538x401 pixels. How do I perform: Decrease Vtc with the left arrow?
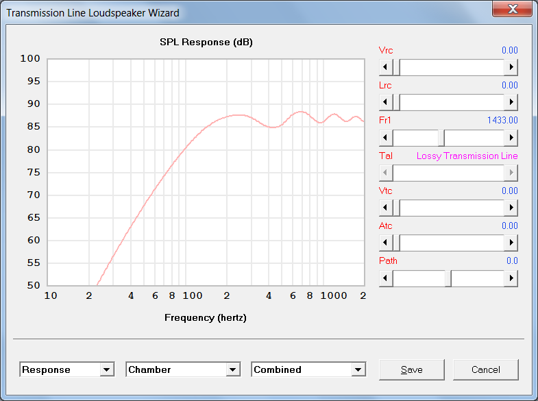pos(386,208)
